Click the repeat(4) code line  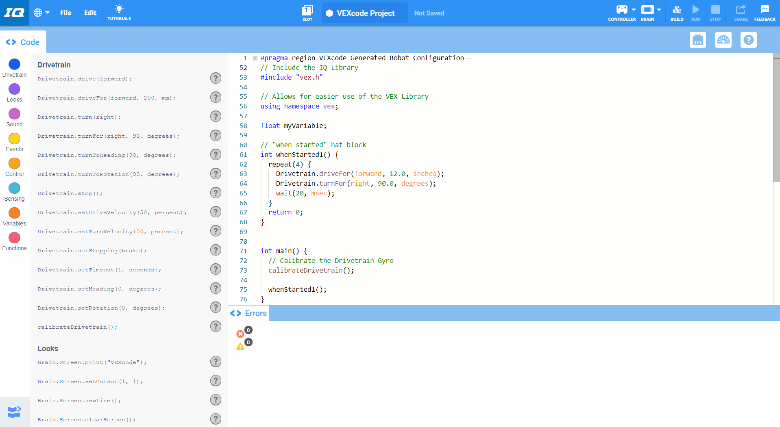289,164
